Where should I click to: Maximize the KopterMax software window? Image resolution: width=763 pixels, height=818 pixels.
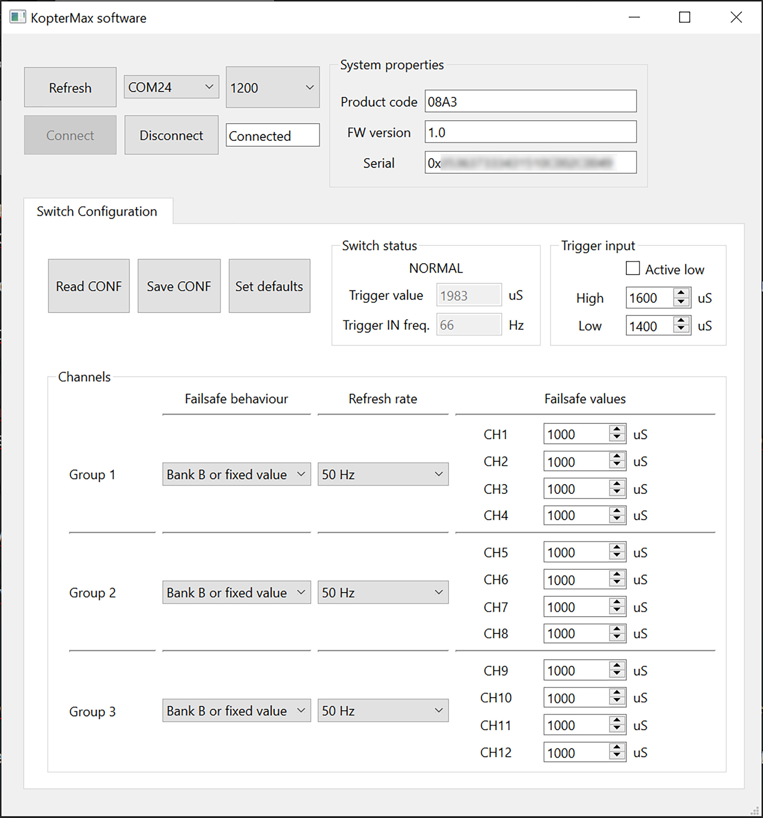pyautogui.click(x=685, y=17)
